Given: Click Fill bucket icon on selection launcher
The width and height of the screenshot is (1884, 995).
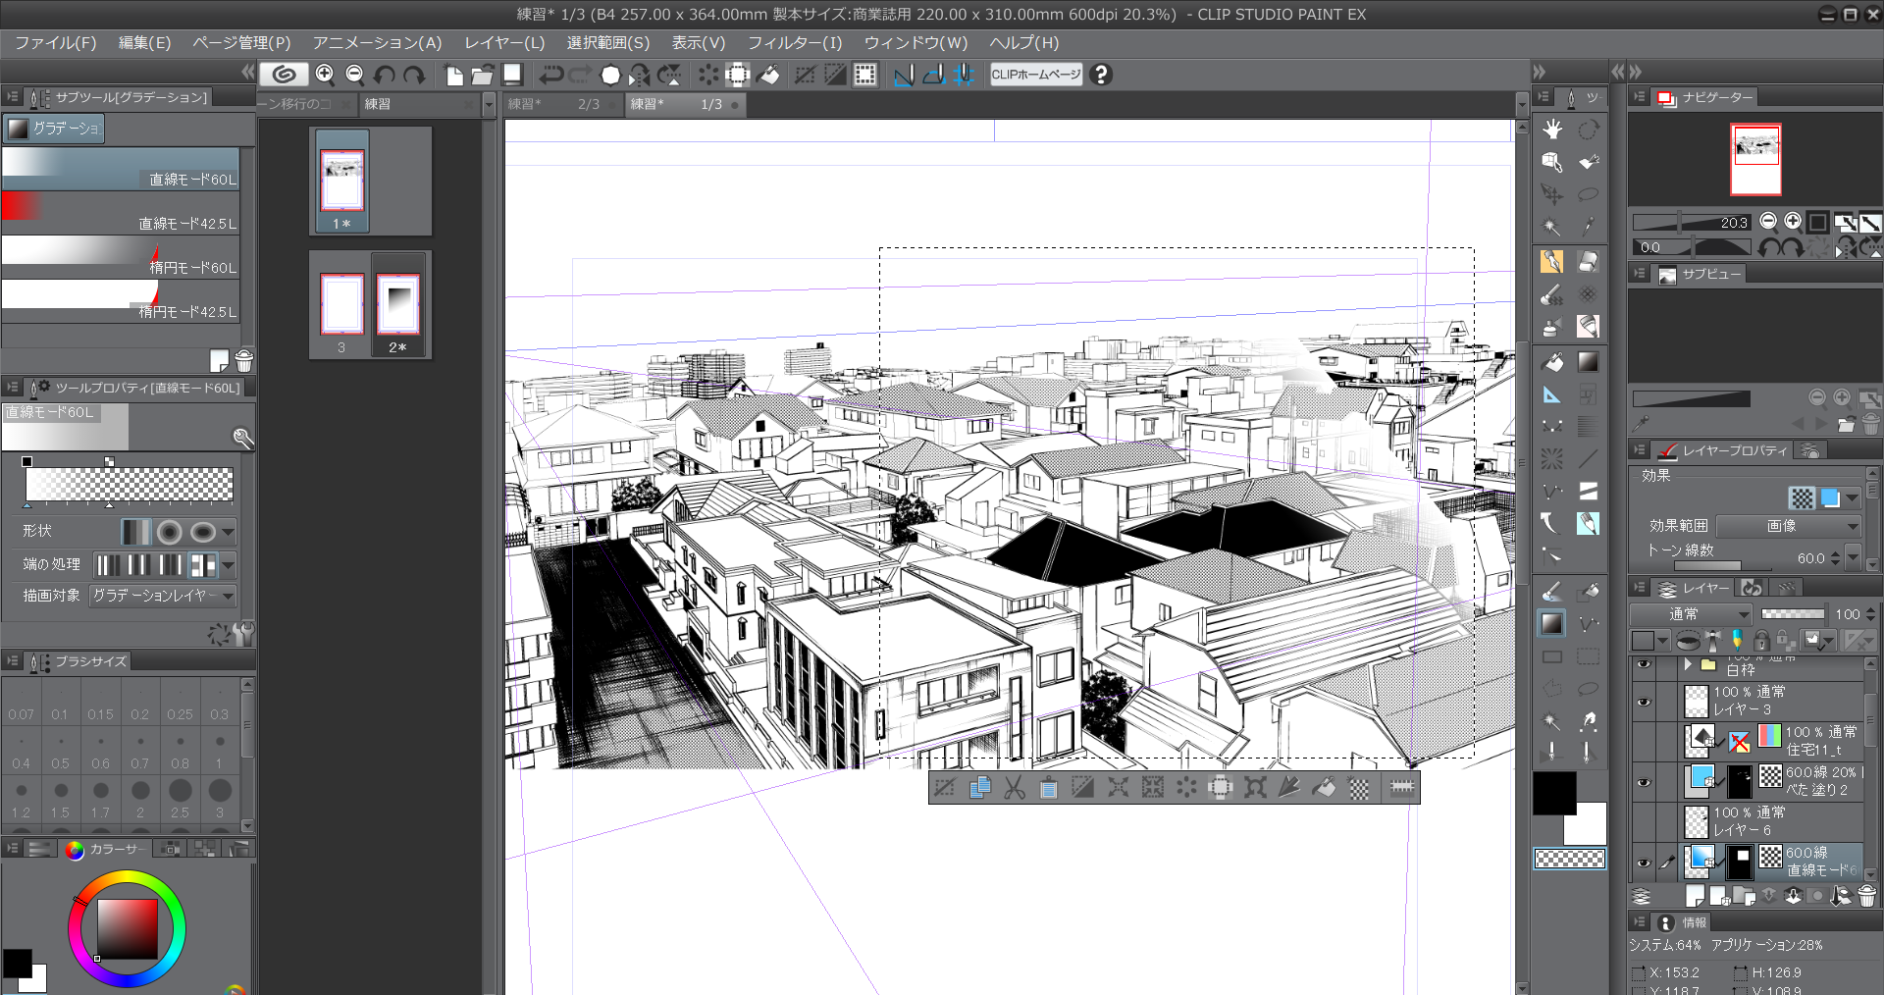Looking at the screenshot, I should (x=1325, y=788).
